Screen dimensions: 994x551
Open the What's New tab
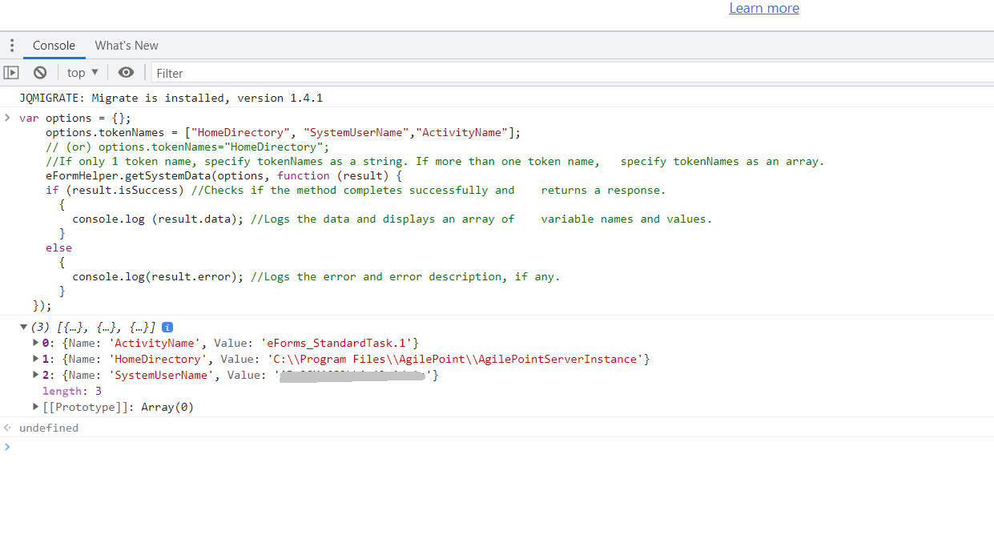click(x=127, y=46)
